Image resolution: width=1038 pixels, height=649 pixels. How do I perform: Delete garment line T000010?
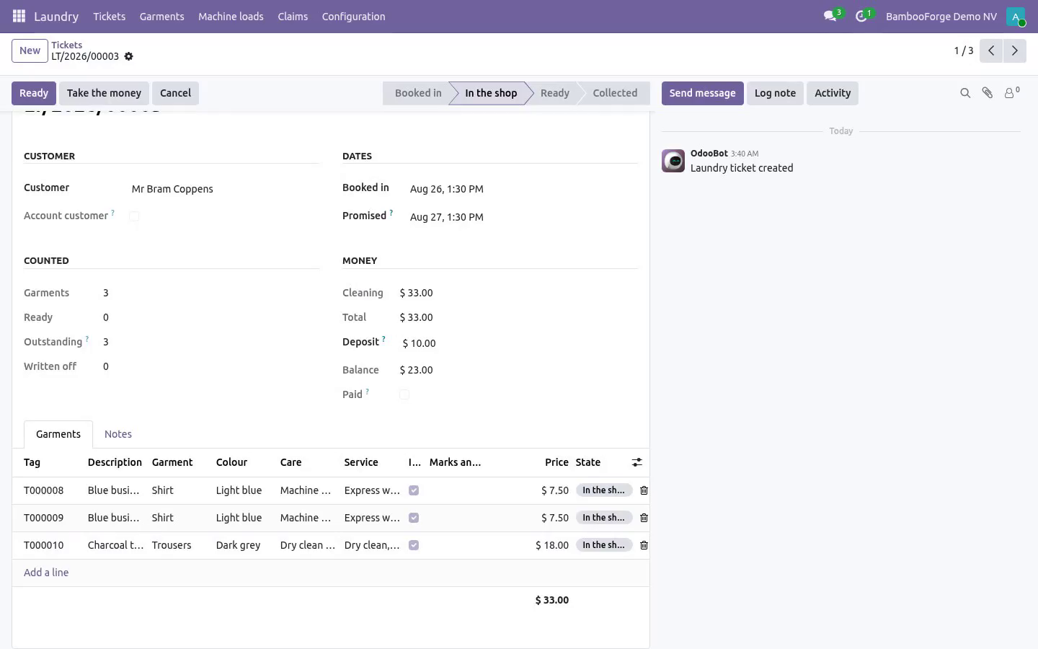coord(644,545)
